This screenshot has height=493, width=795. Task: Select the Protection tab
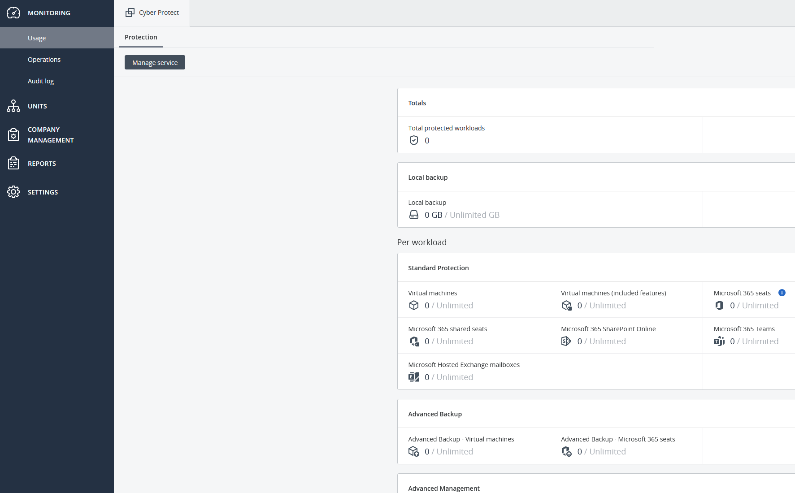pyautogui.click(x=141, y=37)
